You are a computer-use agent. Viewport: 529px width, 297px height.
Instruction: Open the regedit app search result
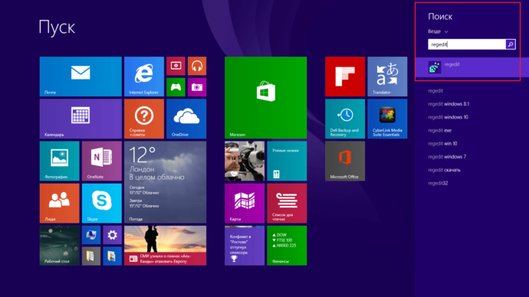(x=472, y=67)
